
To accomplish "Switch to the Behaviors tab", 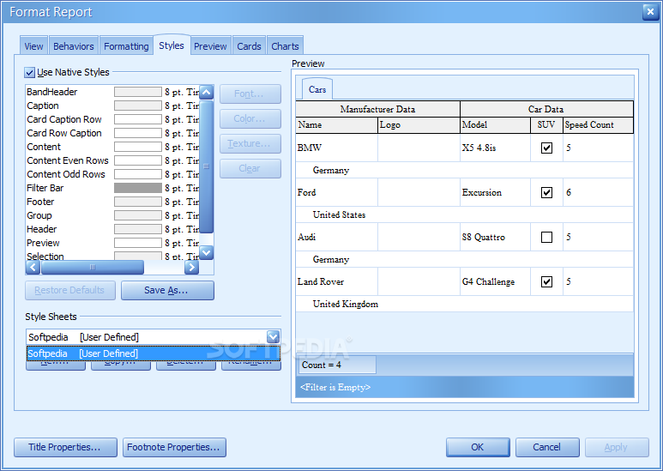I will 74,46.
